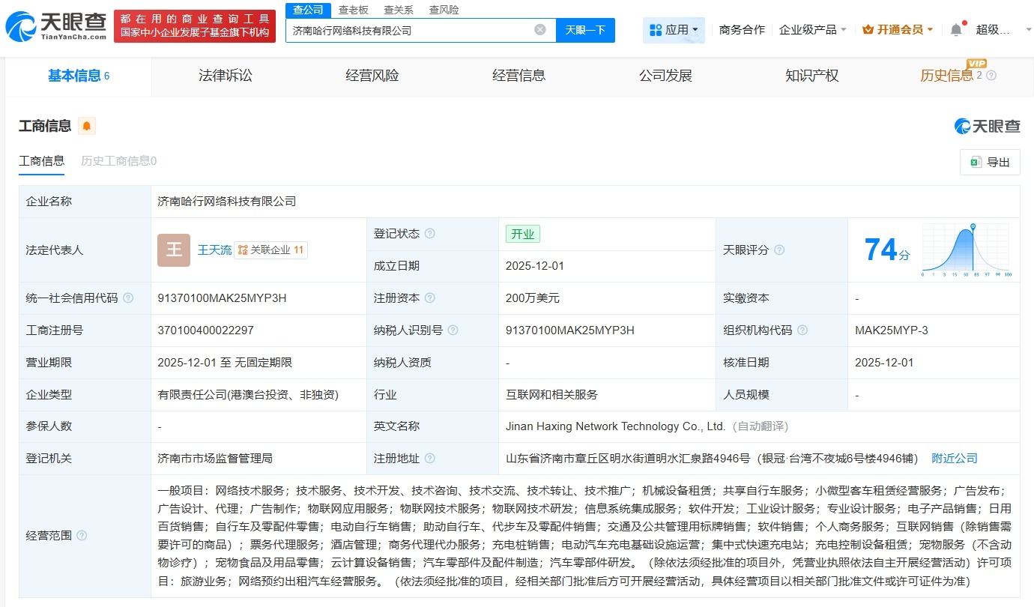Click the Tianyancha logo top left

[51, 25]
